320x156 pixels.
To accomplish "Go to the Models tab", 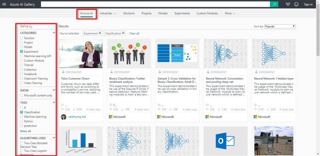I will pyautogui.click(x=163, y=13).
